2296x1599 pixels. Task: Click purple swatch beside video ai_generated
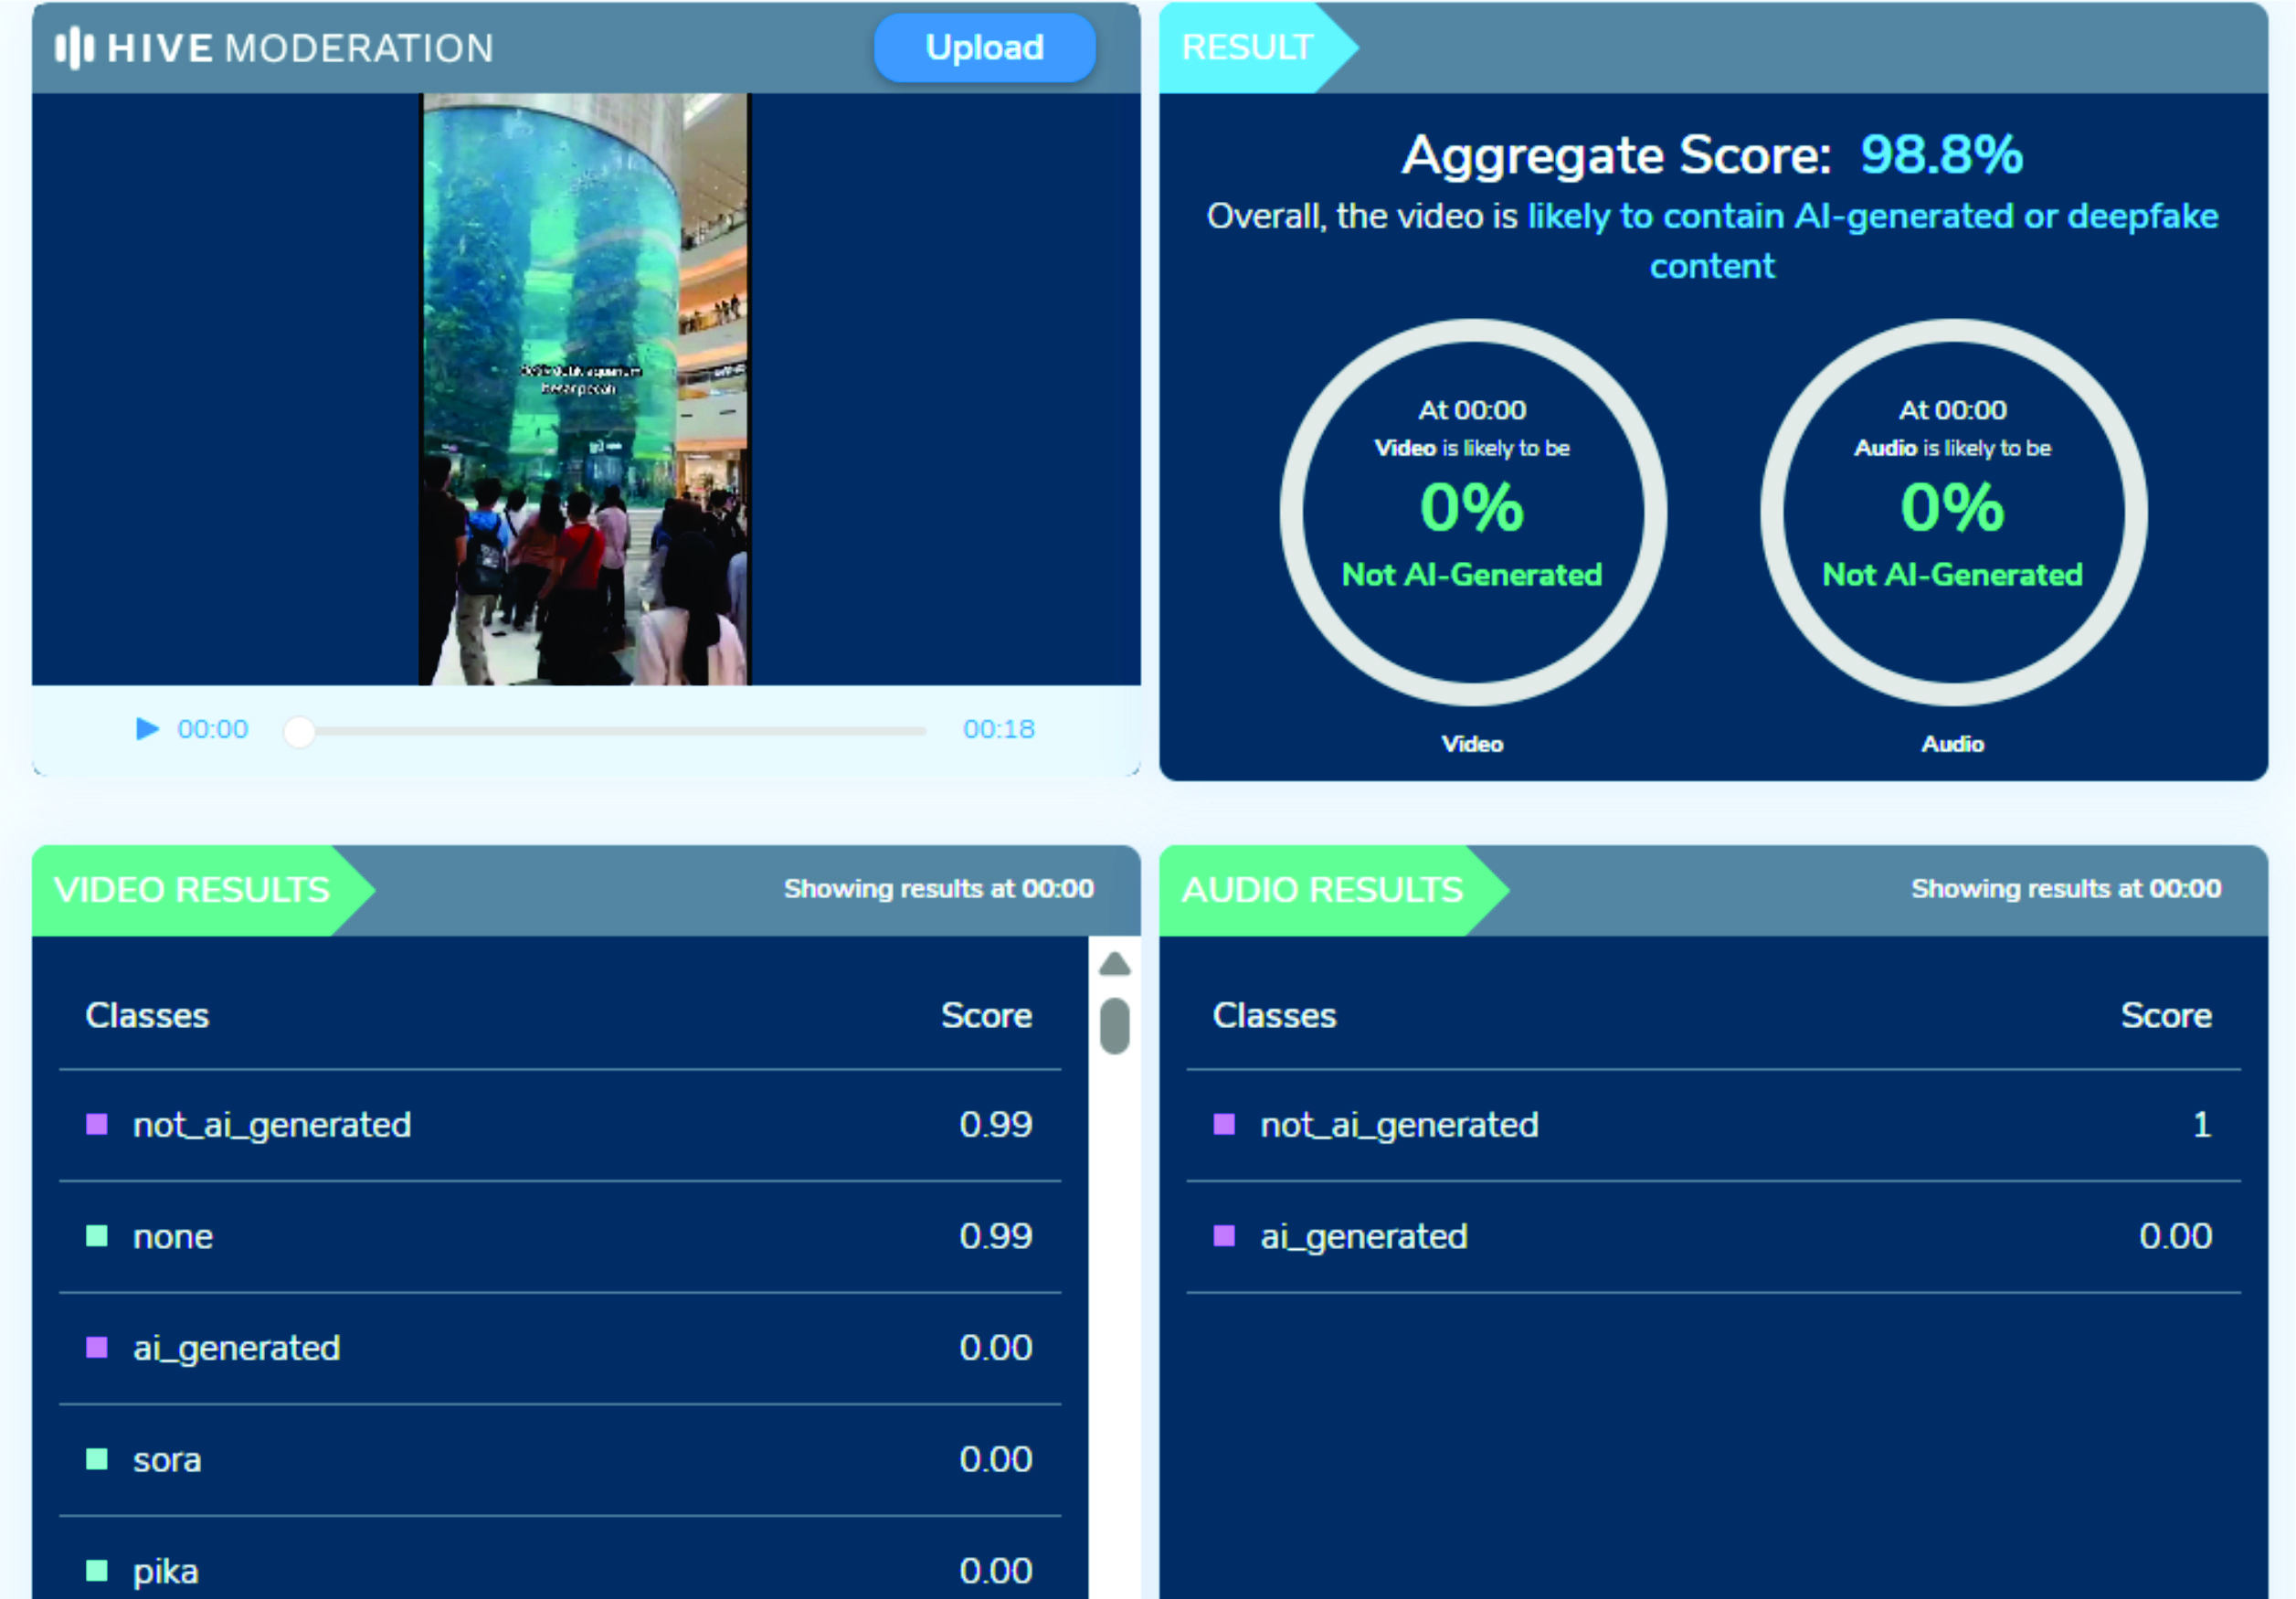click(97, 1347)
